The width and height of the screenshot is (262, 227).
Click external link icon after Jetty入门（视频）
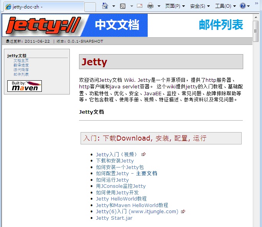click(143, 154)
